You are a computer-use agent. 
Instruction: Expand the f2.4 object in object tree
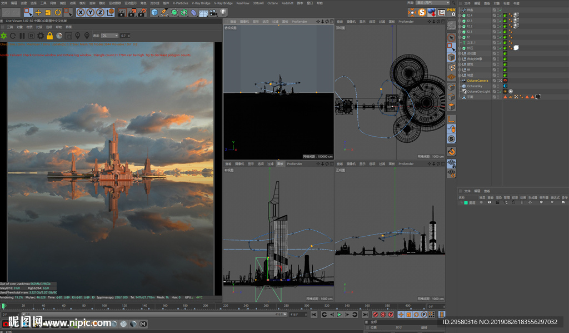point(461,15)
